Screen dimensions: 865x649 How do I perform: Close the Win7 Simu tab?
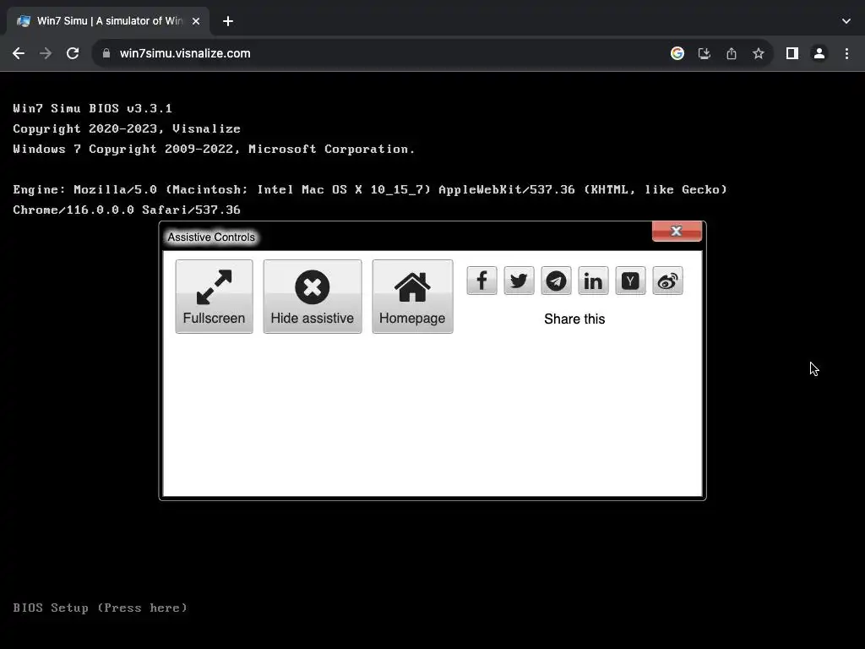[196, 21]
